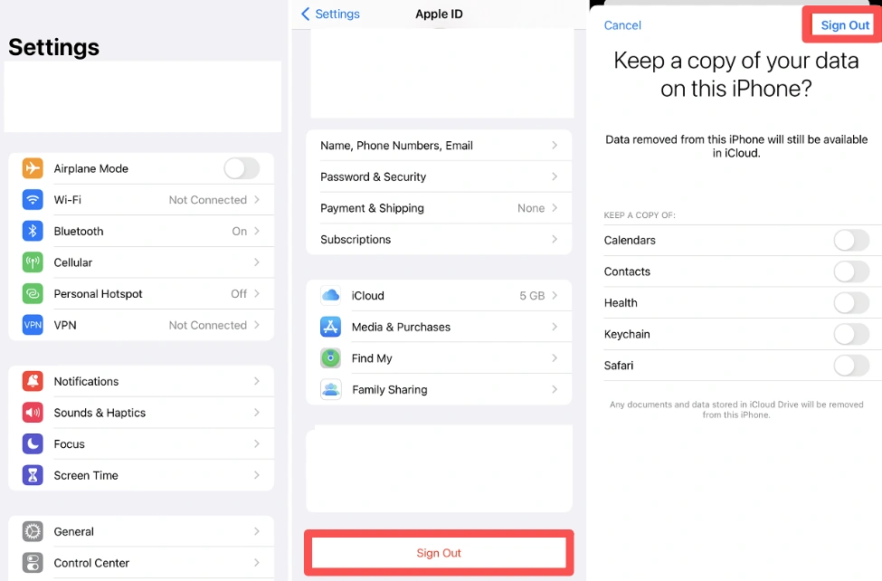Tap the "Password & Security" label
This screenshot has width=882, height=581.
(373, 176)
